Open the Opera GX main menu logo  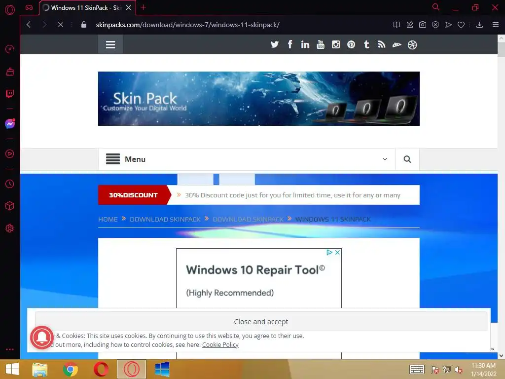(10, 10)
